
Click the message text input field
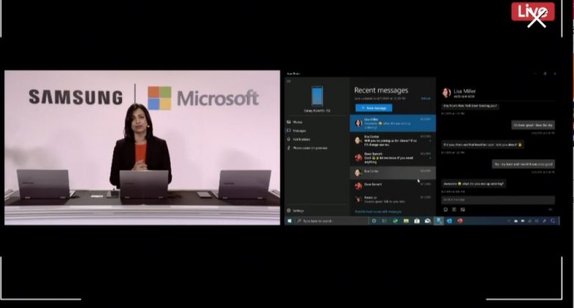point(498,200)
